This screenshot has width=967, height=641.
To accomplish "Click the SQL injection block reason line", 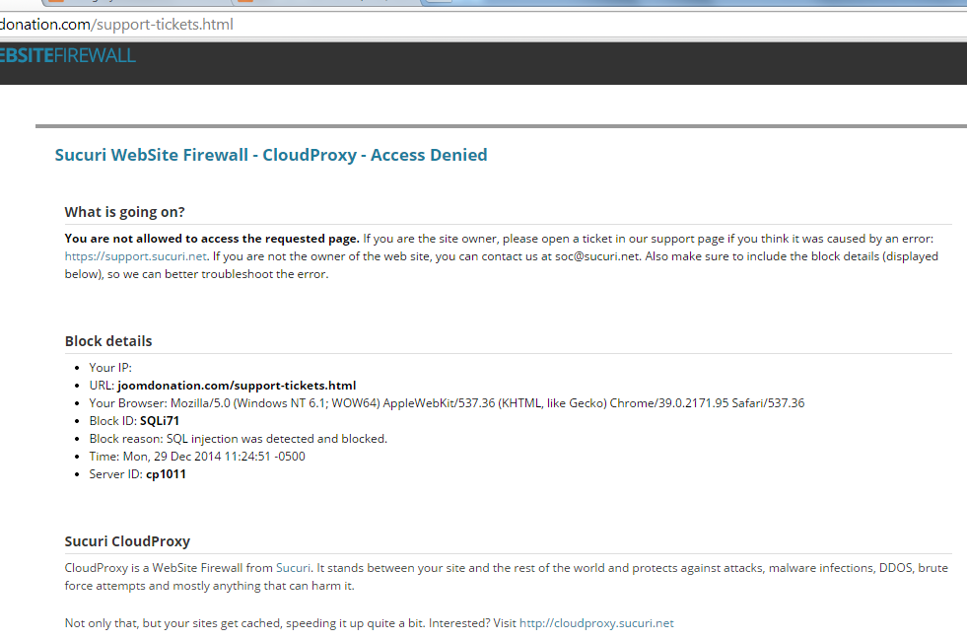I will tap(238, 439).
